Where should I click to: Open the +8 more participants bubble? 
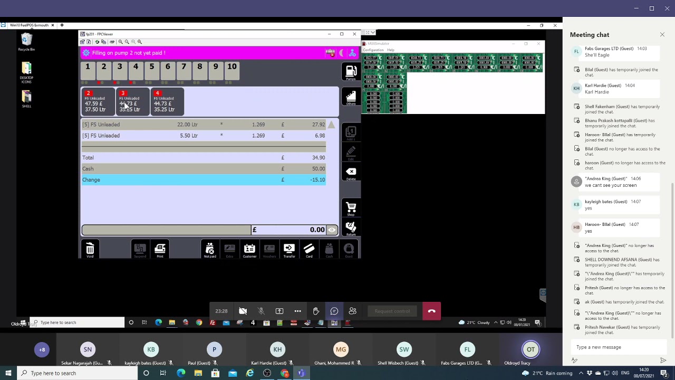coord(42,349)
